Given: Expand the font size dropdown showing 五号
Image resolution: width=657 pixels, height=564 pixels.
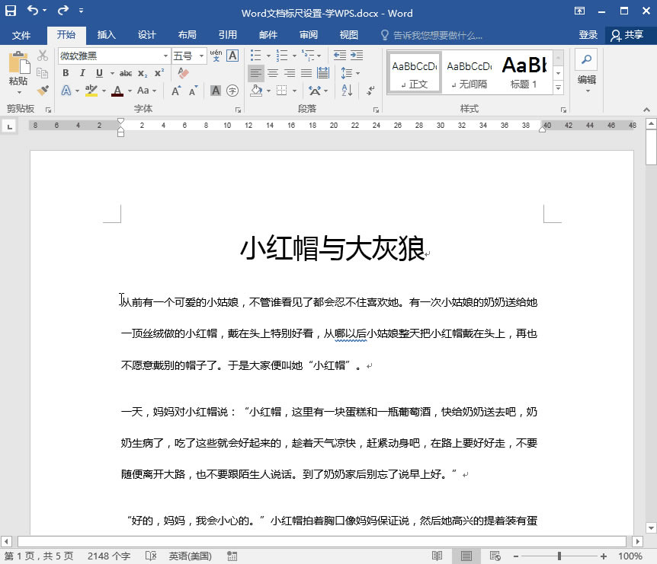Looking at the screenshot, I should coord(202,56).
